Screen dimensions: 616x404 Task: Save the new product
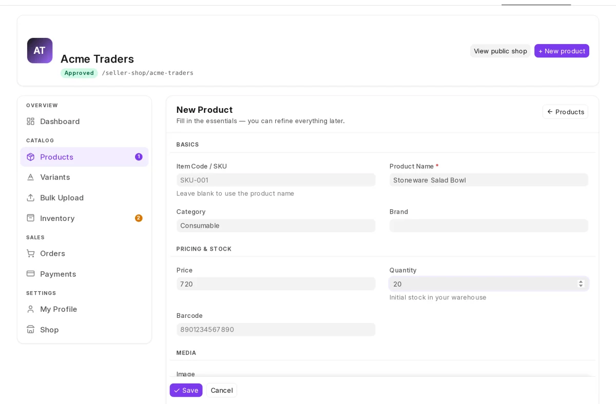[186, 390]
